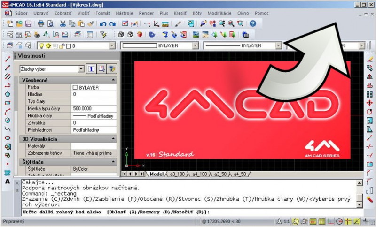Select the Hatch tool in left toolbar
The height and width of the screenshot is (227, 376).
click(8, 173)
